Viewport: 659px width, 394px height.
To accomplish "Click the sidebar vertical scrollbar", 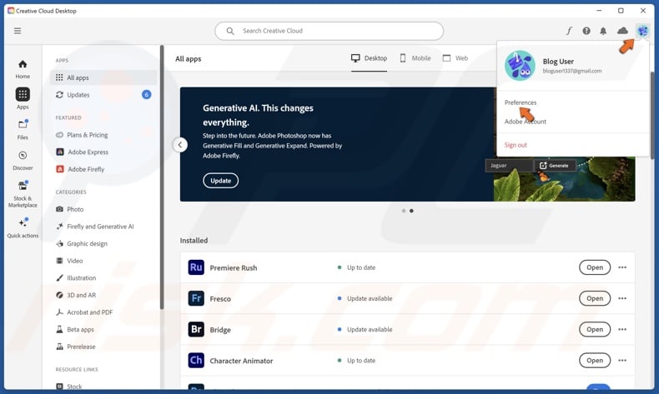I will tap(161, 177).
